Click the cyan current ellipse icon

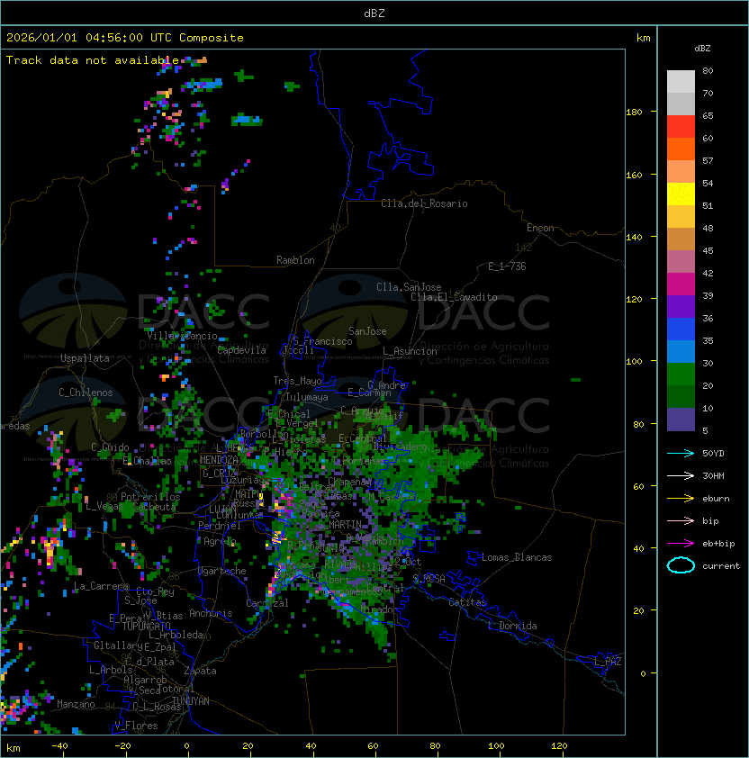[x=681, y=565]
